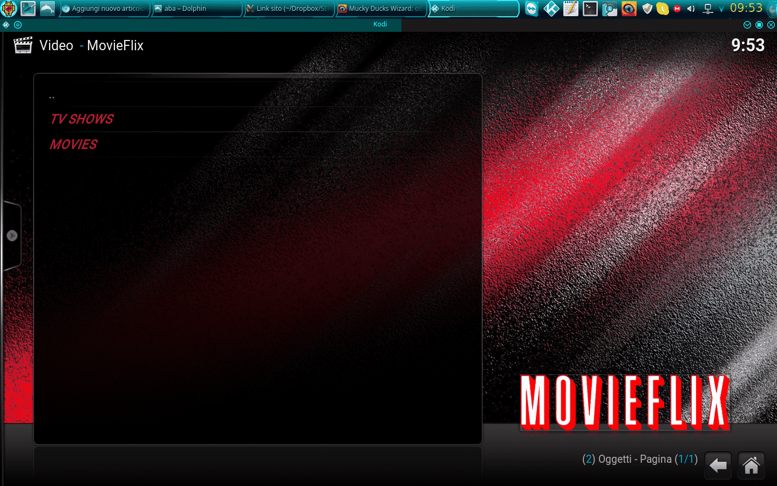Launch the Dolphin file manager launcher
777x486 pixels.
47,9
